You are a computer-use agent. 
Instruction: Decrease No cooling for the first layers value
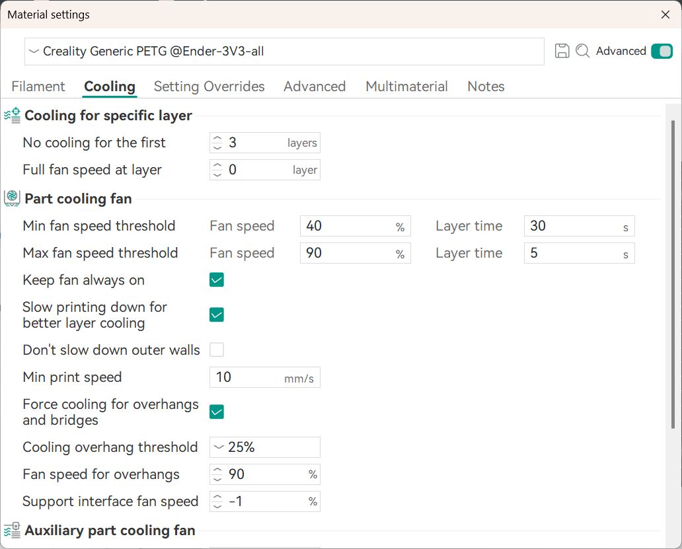(x=217, y=147)
